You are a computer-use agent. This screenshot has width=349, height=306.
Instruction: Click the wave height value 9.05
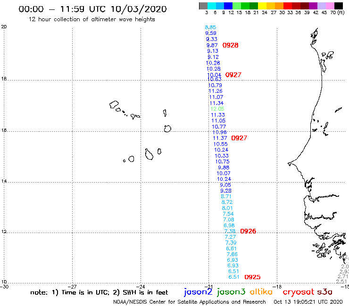pos(225,185)
